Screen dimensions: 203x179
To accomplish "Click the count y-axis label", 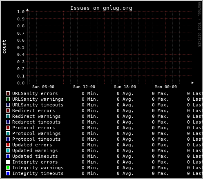I will tap(4, 47).
